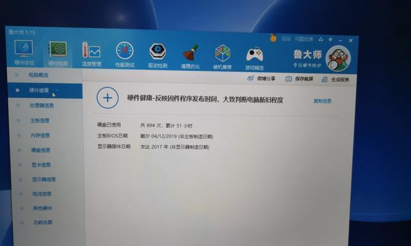Click the skin/theme icon in title bar

321,39
